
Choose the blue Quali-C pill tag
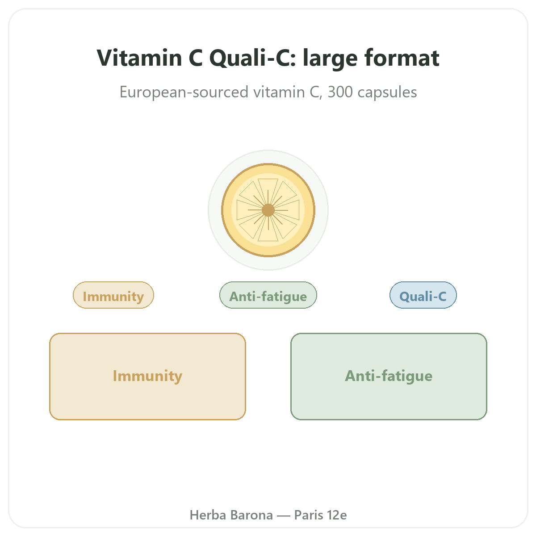(x=423, y=295)
